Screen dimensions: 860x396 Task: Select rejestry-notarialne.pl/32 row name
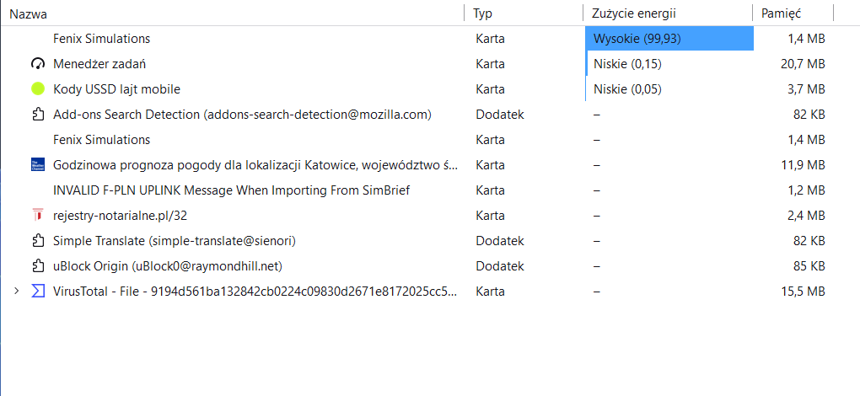point(120,215)
